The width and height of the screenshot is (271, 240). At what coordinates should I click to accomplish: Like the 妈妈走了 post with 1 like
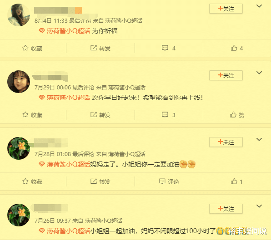coord(237,181)
